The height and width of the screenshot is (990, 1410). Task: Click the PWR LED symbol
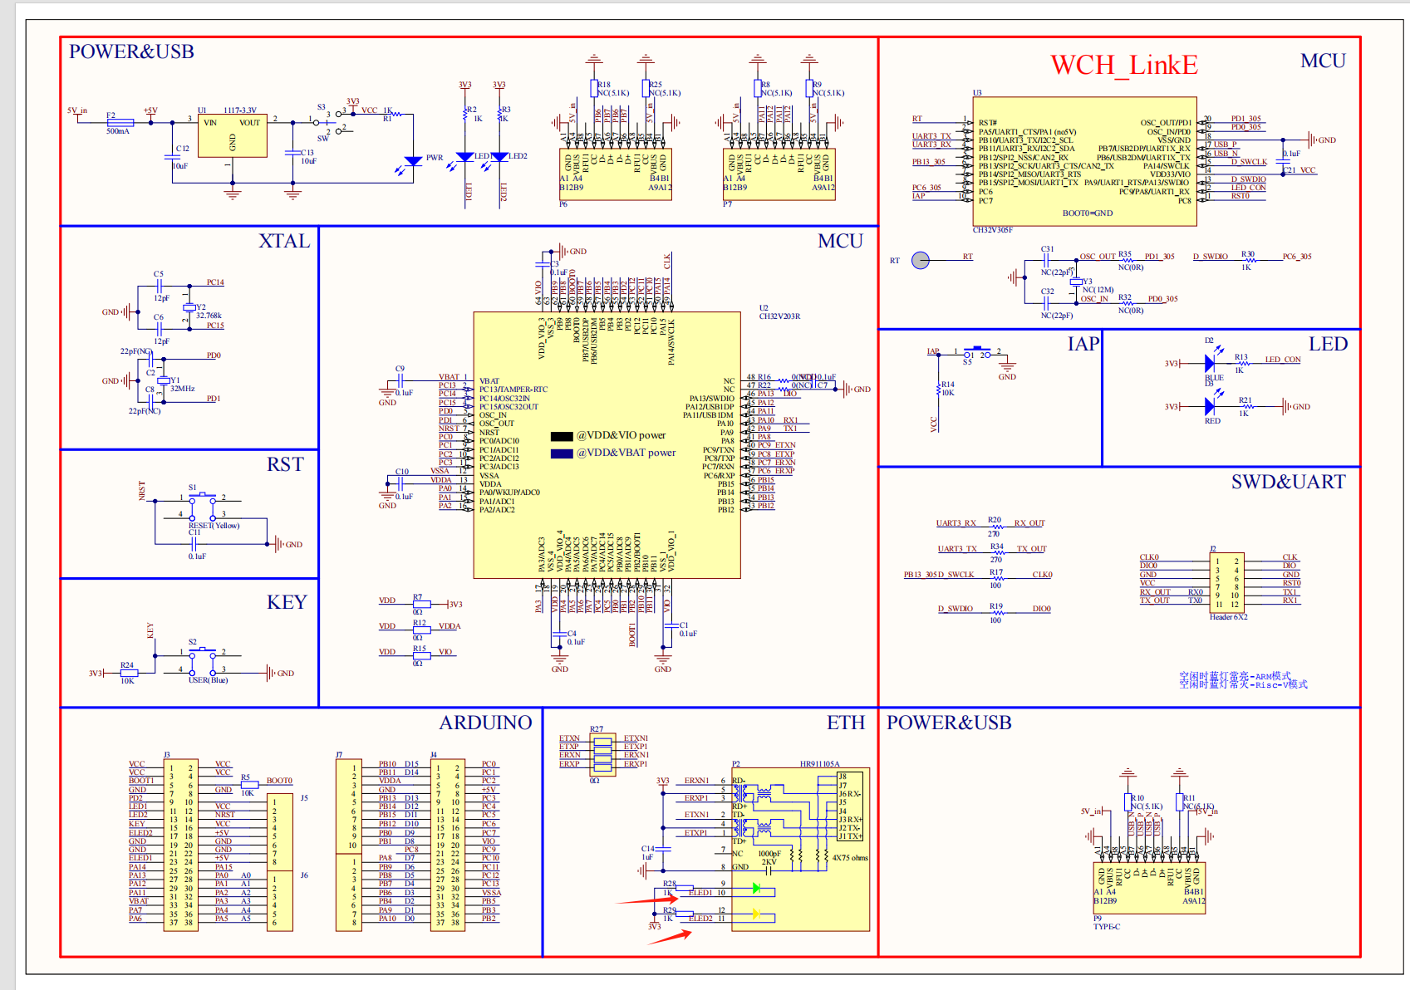click(413, 161)
